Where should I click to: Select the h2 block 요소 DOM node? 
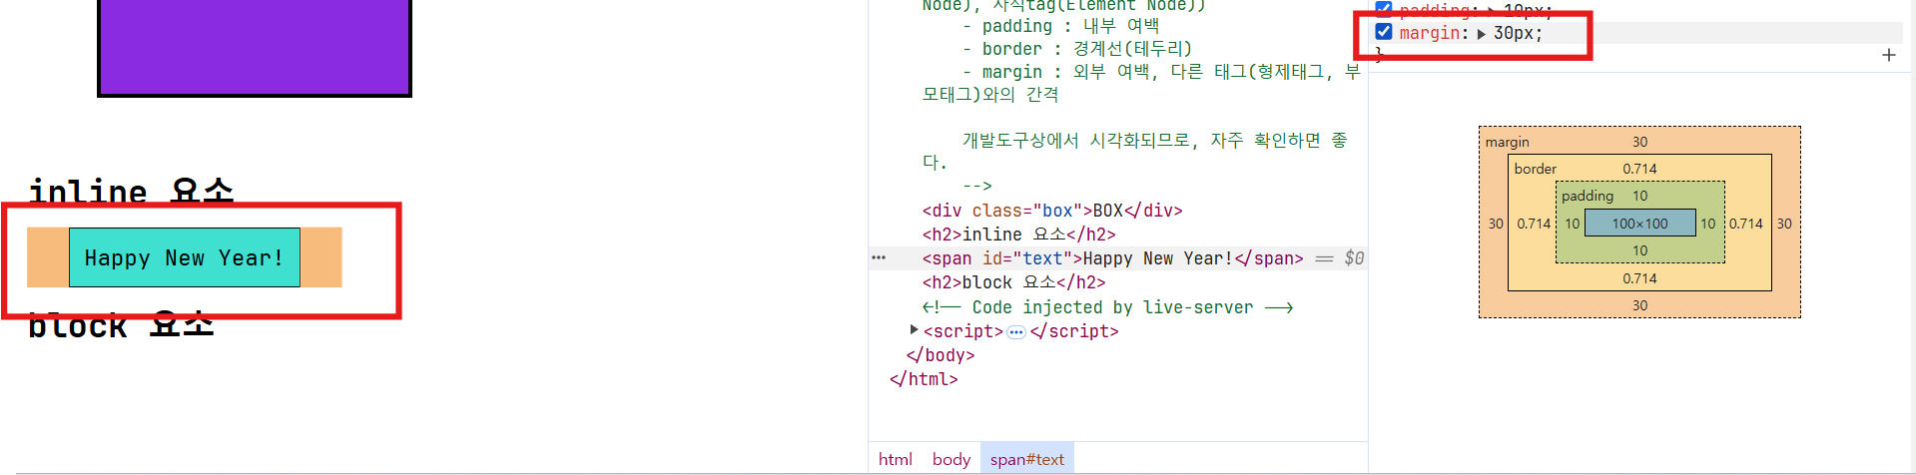tap(1014, 282)
